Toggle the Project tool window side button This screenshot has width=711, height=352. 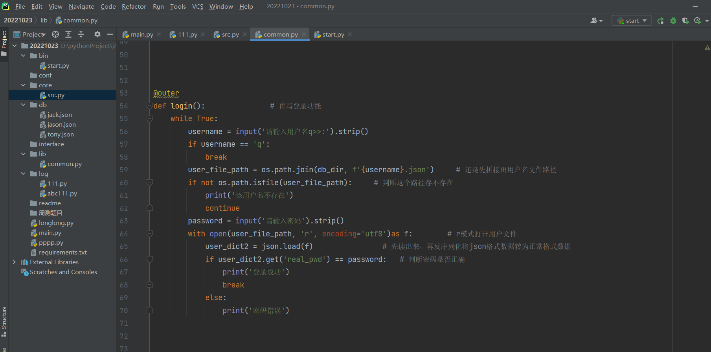pyautogui.click(x=4, y=43)
